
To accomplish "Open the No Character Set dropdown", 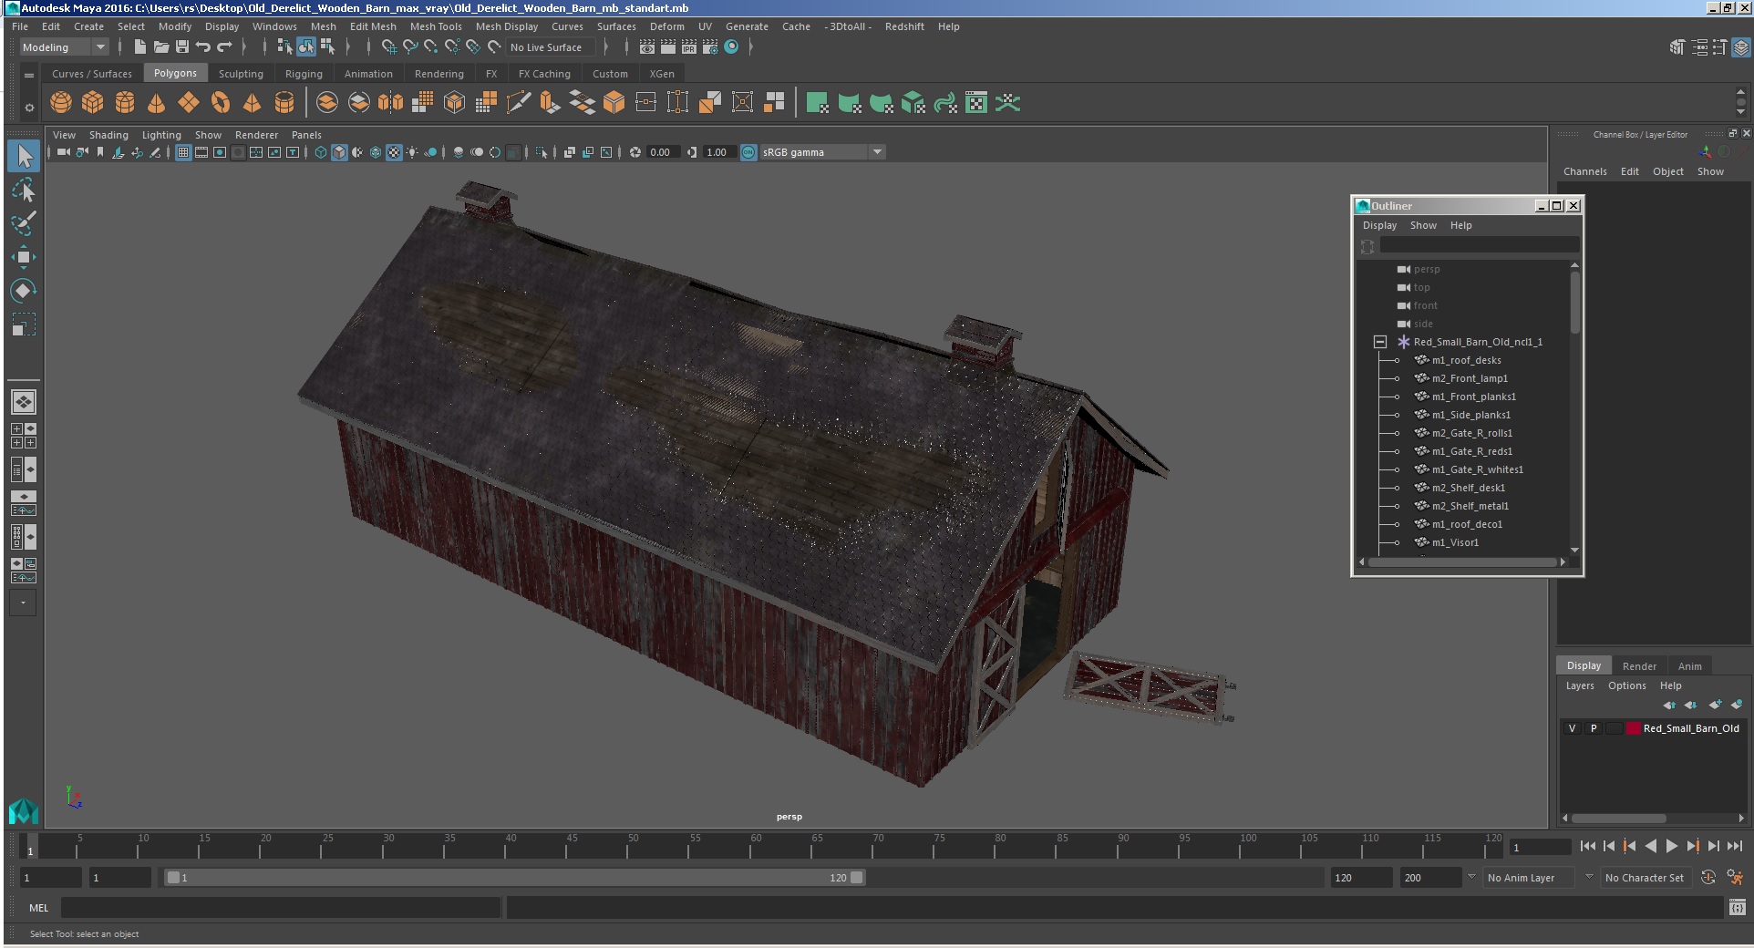I will click(1645, 878).
